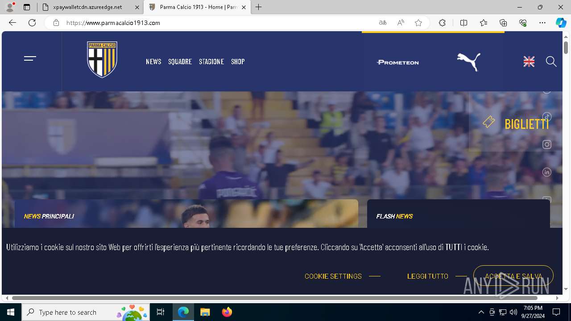Open the site search magnifier
Image resolution: width=571 pixels, height=321 pixels.
[551, 62]
